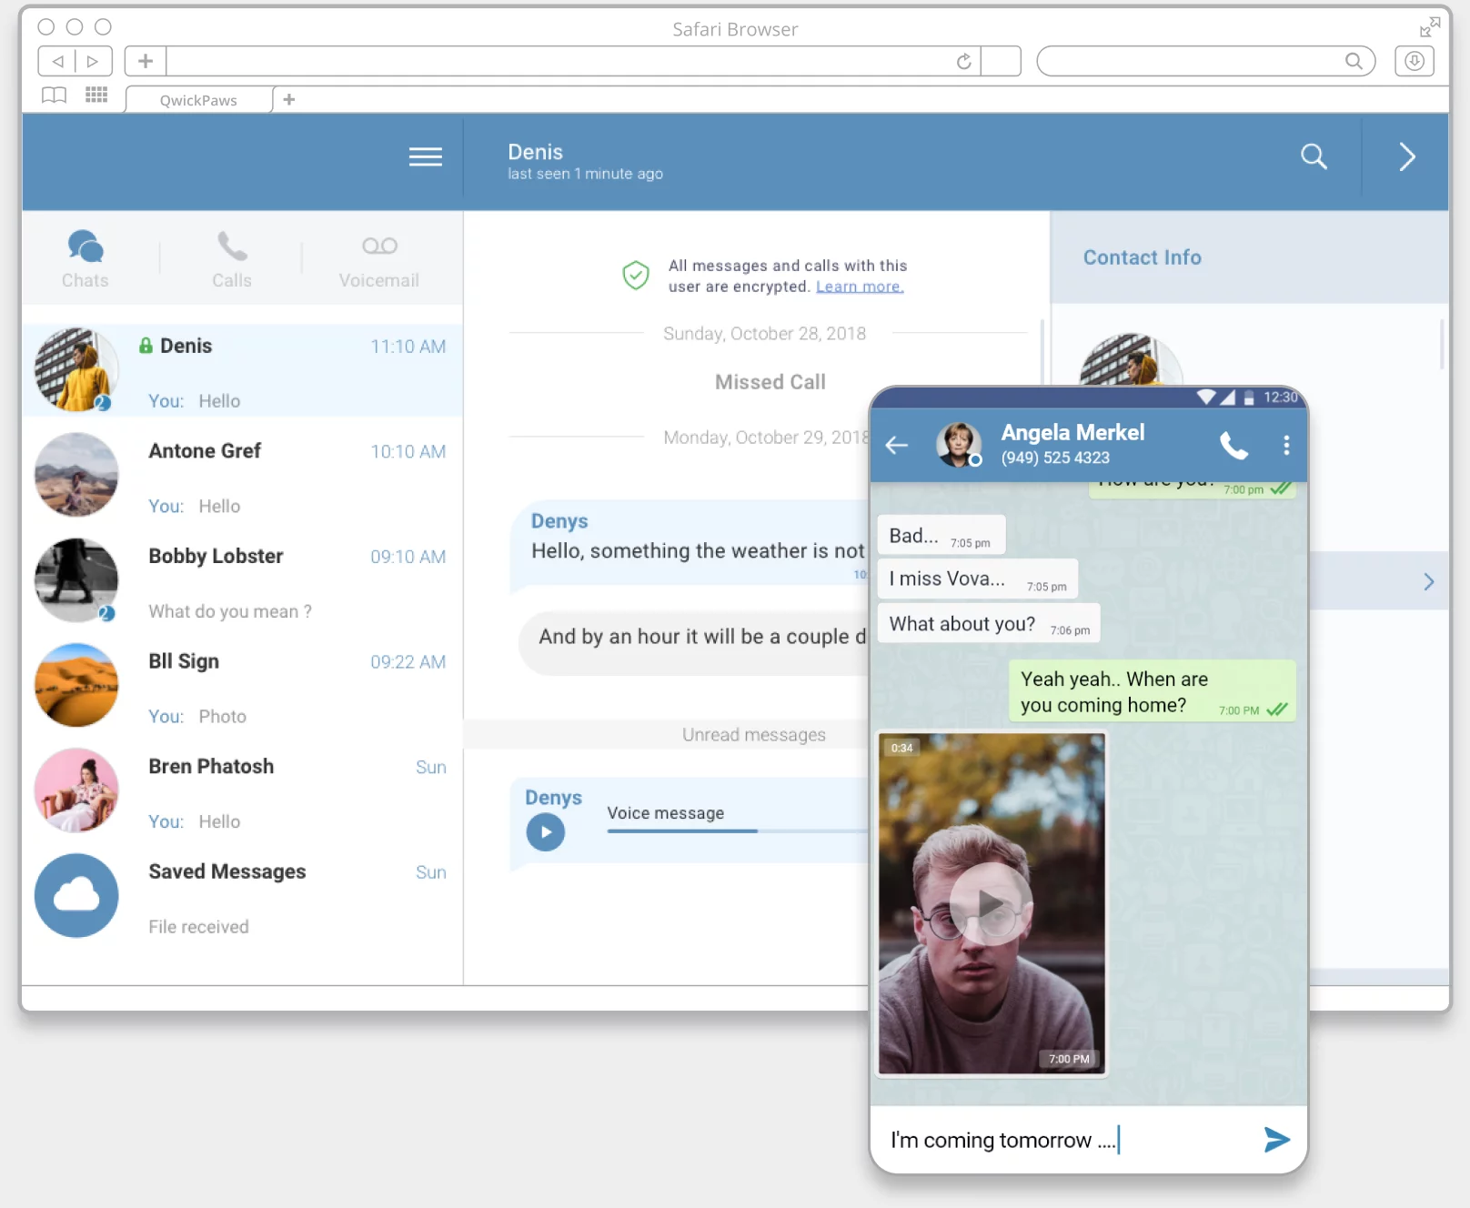Screen dimensions: 1470x1208
Task: Open the apps grid icon
Action: [96, 95]
